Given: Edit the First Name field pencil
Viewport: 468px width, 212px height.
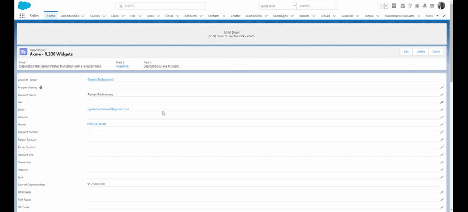Looking at the screenshot, I should [442, 200].
